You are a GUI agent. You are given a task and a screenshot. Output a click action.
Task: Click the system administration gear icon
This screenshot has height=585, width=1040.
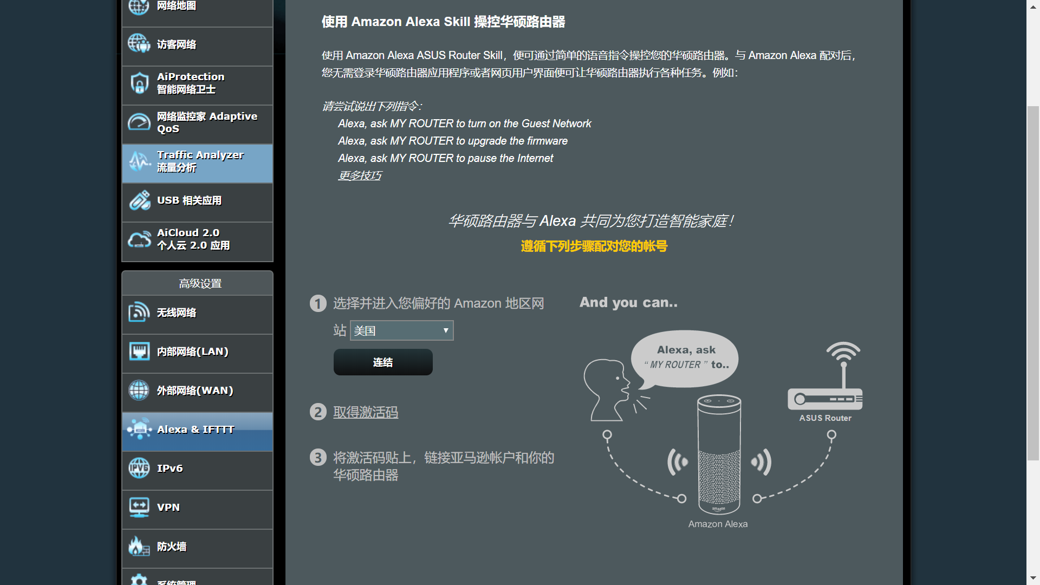tap(139, 580)
